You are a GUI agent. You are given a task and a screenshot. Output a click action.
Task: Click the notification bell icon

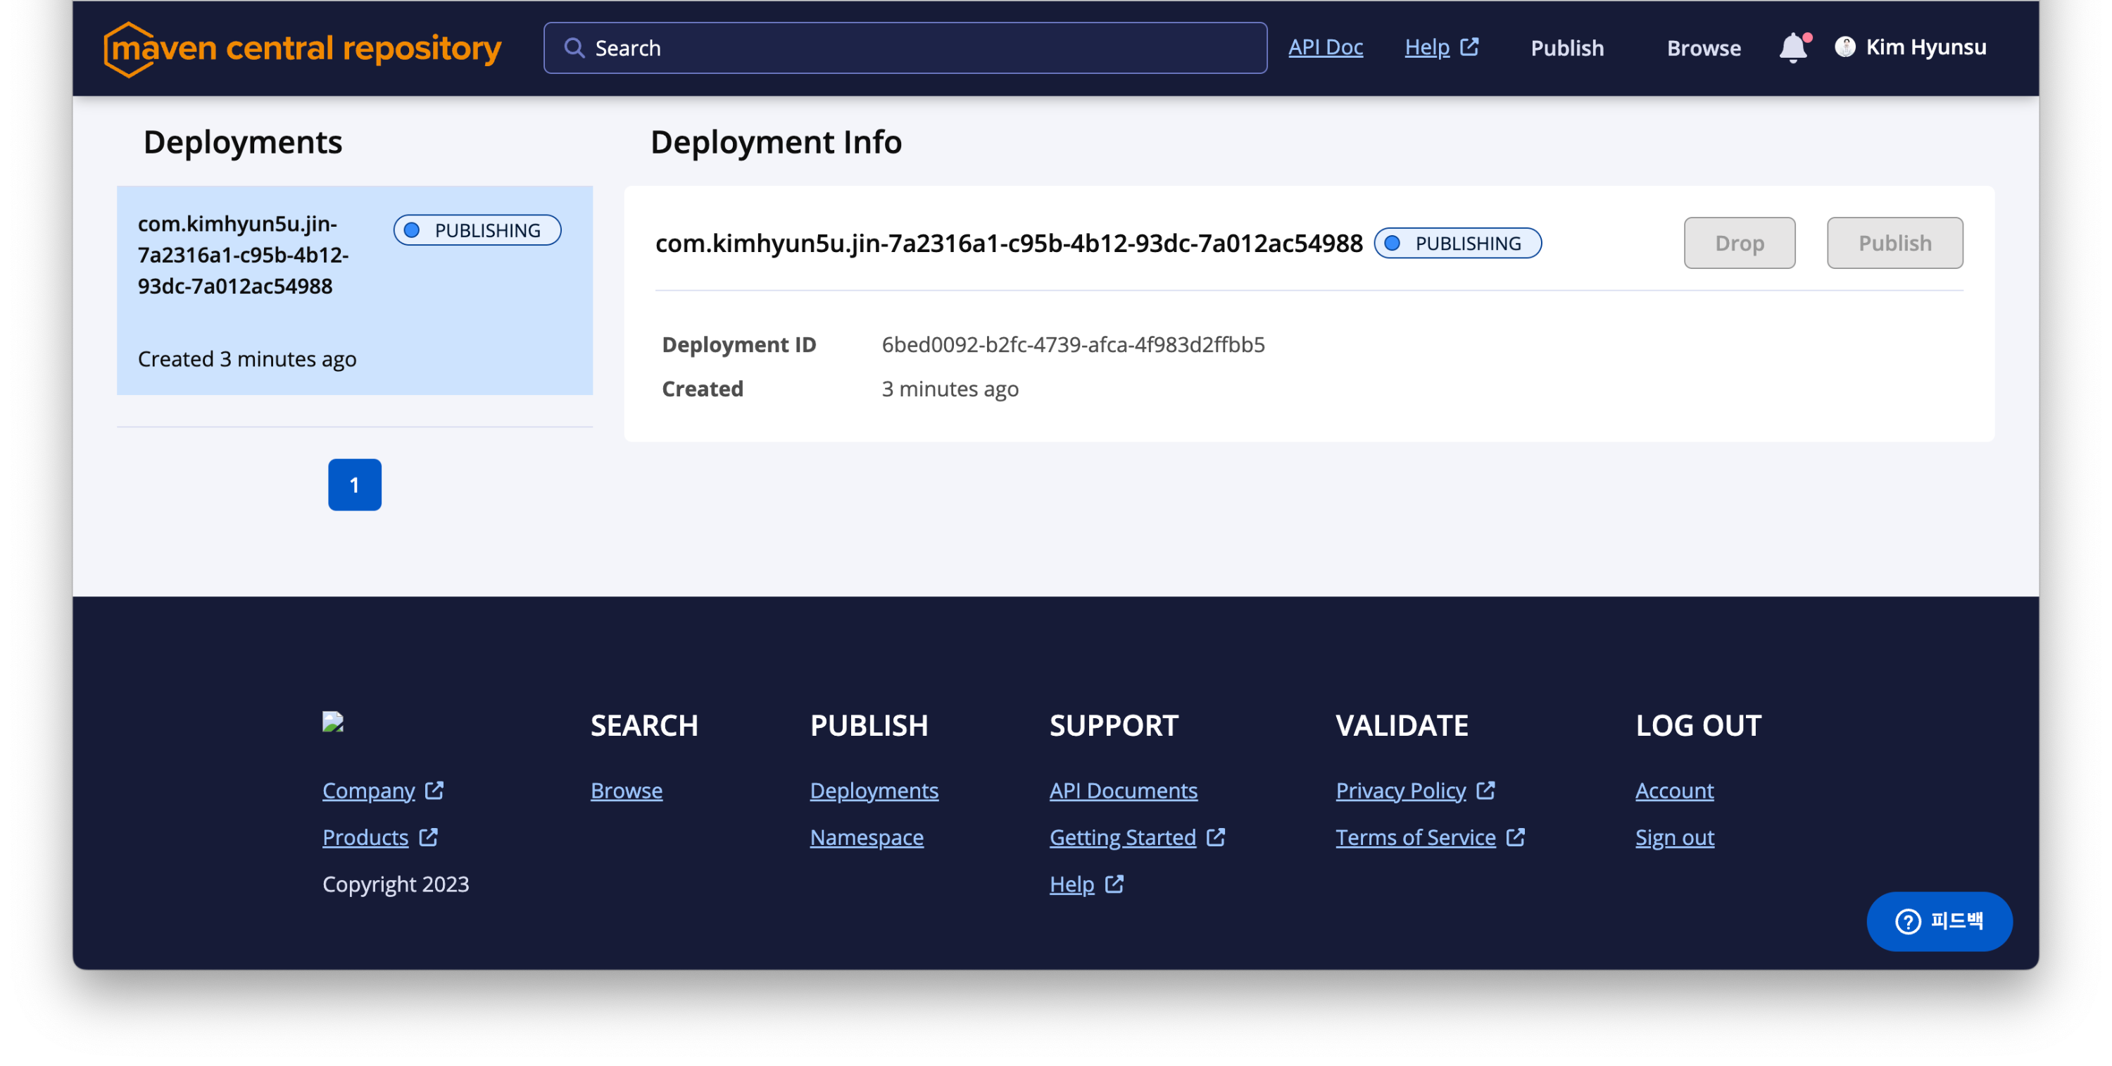pos(1792,48)
